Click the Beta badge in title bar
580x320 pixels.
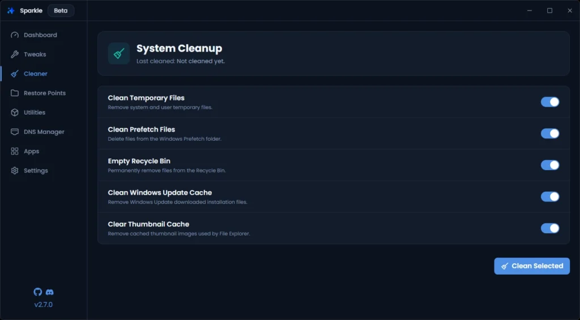(61, 11)
